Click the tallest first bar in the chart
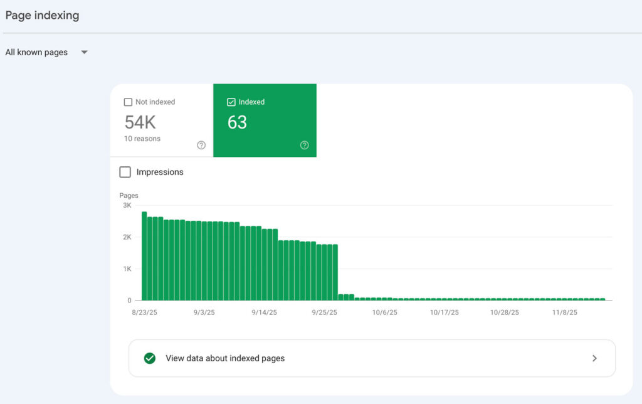The image size is (642, 404). [144, 257]
